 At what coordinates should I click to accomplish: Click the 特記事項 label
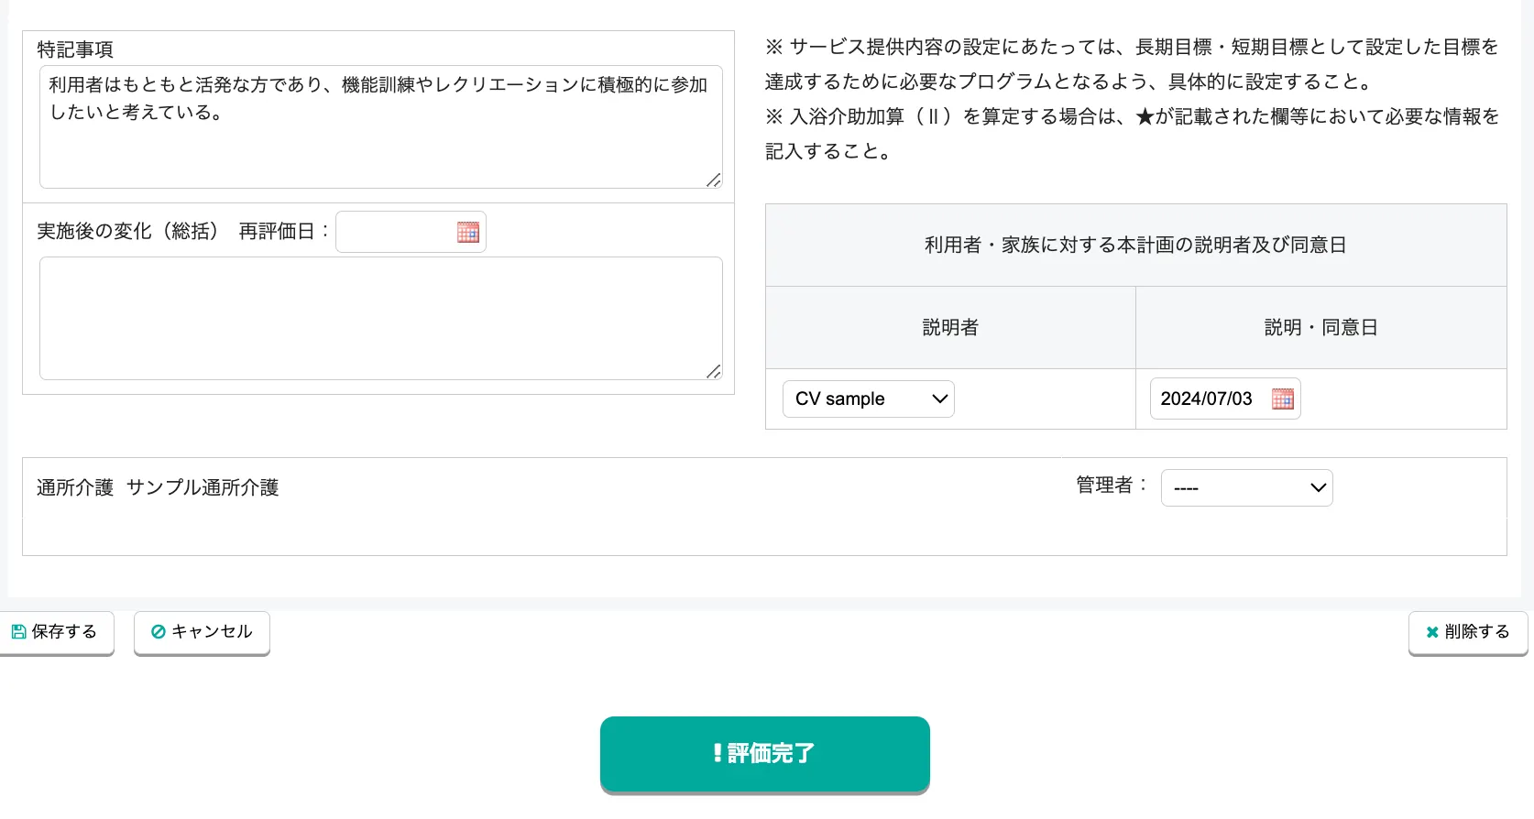point(75,49)
